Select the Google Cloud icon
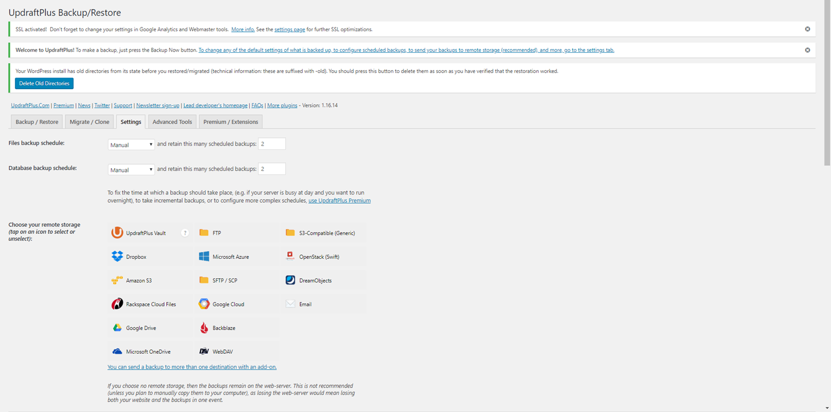This screenshot has height=412, width=831. click(x=204, y=304)
